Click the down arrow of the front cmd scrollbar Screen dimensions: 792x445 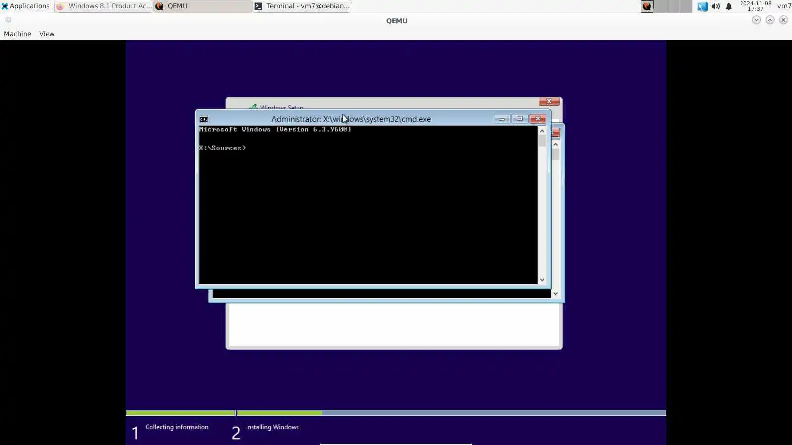542,280
